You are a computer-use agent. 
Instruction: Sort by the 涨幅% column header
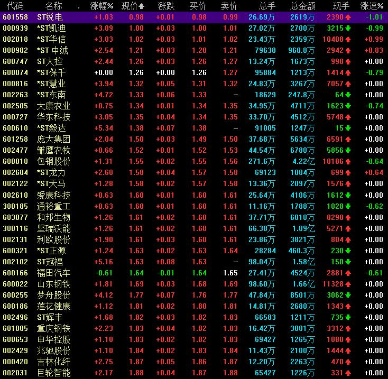pyautogui.click(x=101, y=6)
